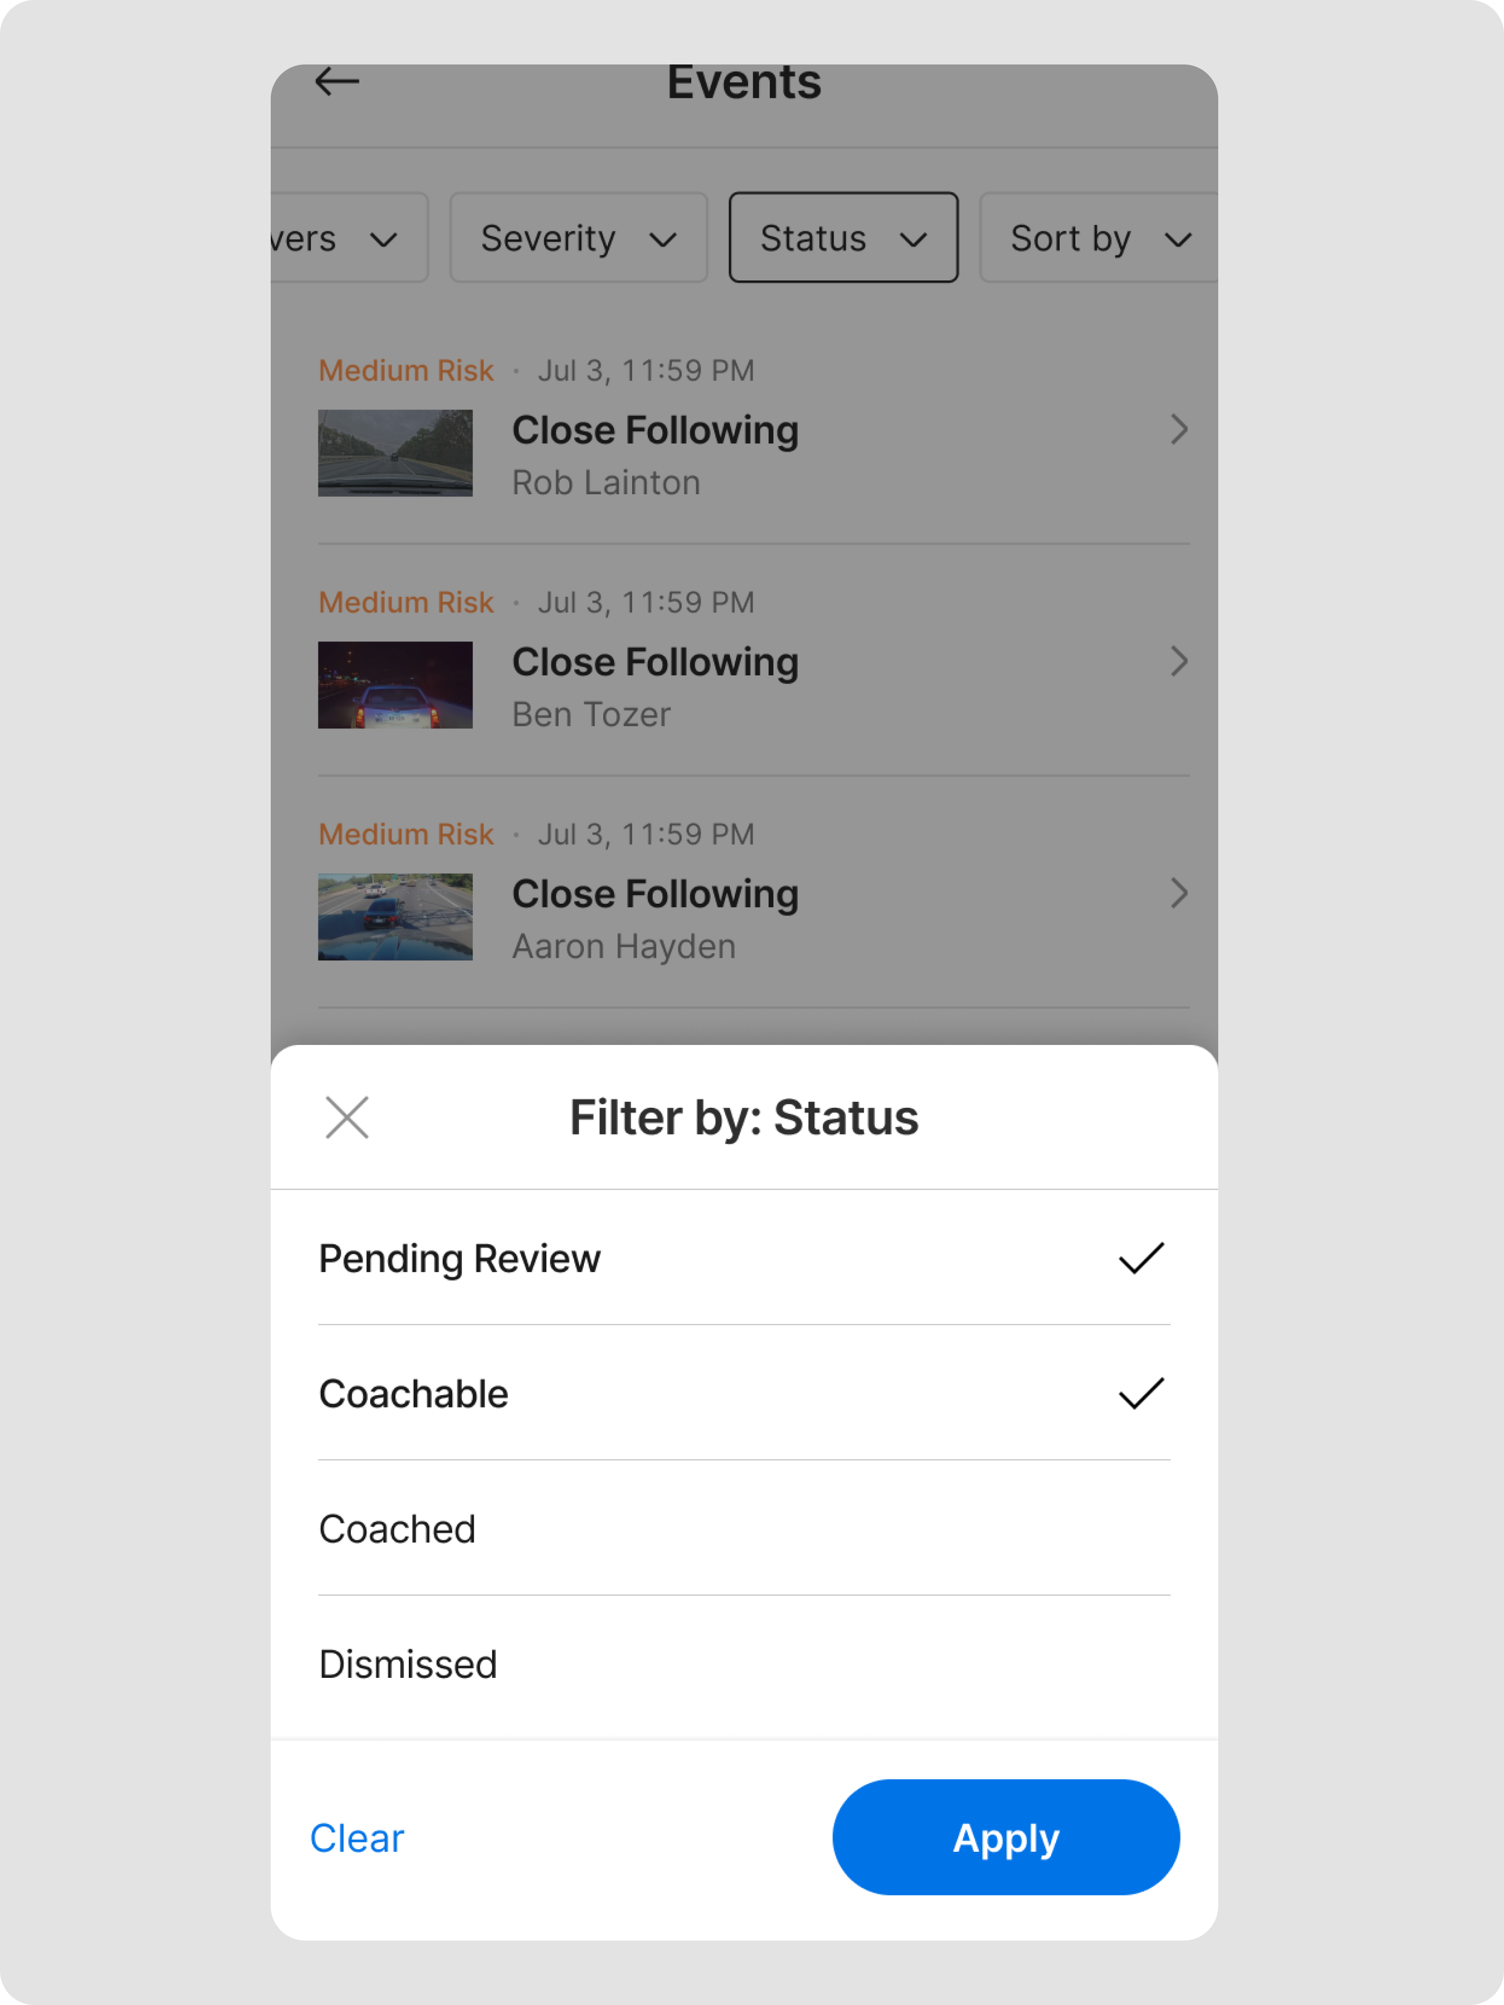Select the Dismissed status option
This screenshot has width=1504, height=2005.
pos(408,1664)
